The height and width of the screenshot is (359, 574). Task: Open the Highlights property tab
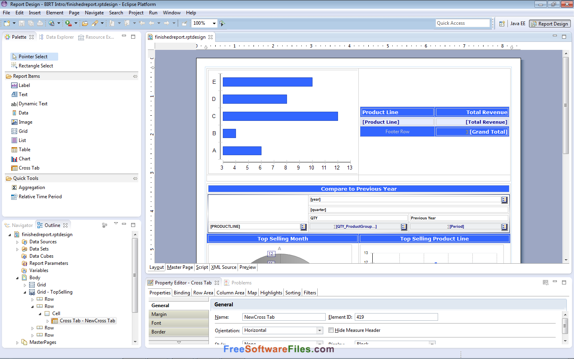[x=271, y=293]
